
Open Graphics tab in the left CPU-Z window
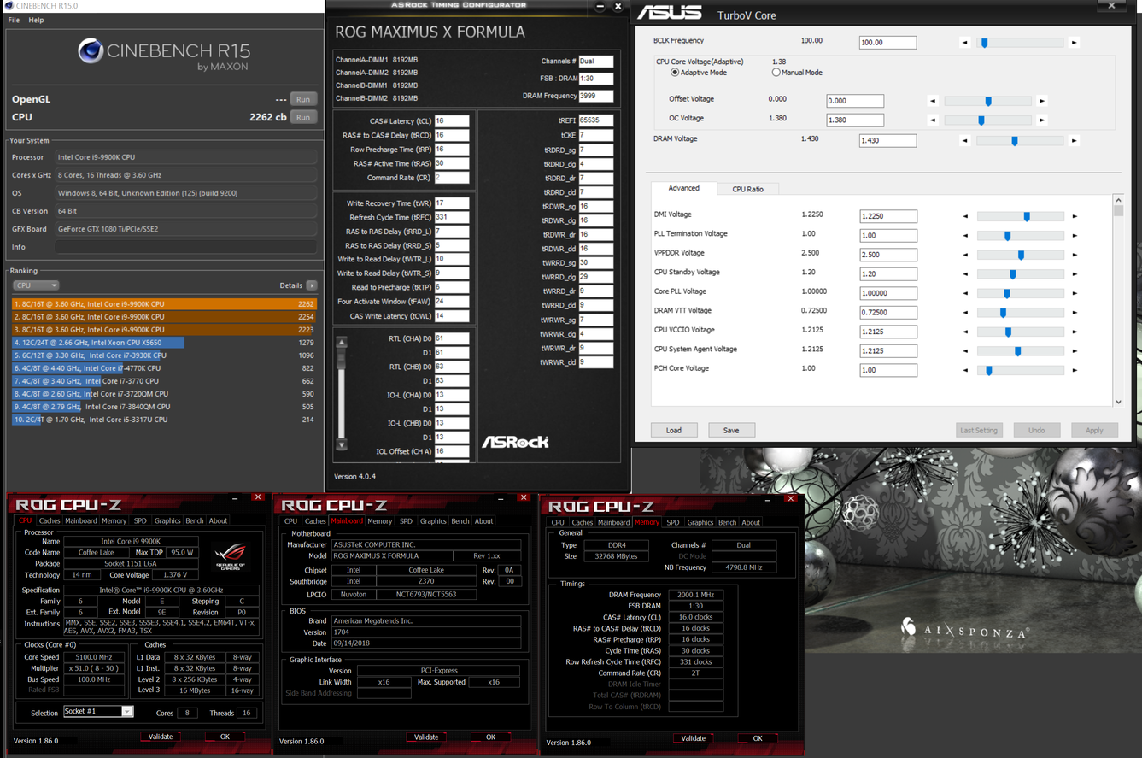coord(167,520)
